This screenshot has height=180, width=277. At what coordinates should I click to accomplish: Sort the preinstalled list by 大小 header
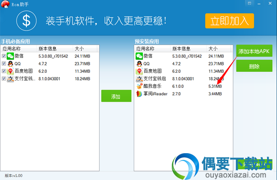(x=219, y=48)
